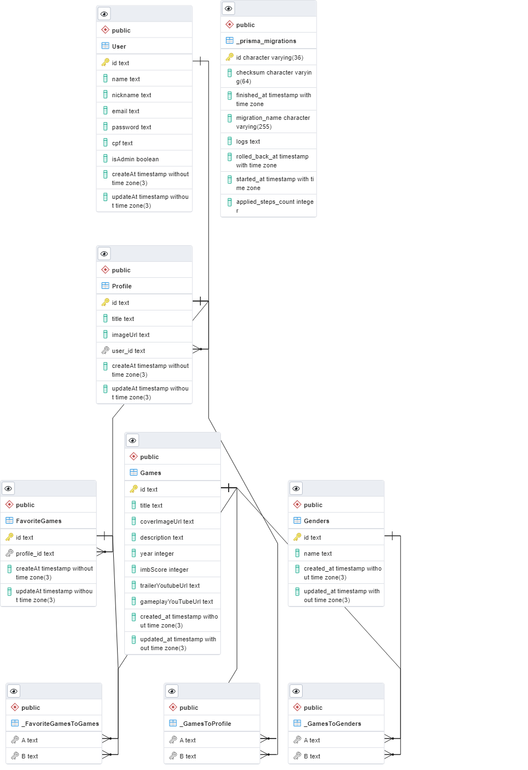Toggle visibility of the FavoriteGames table
The height and width of the screenshot is (770, 528).
point(8,488)
